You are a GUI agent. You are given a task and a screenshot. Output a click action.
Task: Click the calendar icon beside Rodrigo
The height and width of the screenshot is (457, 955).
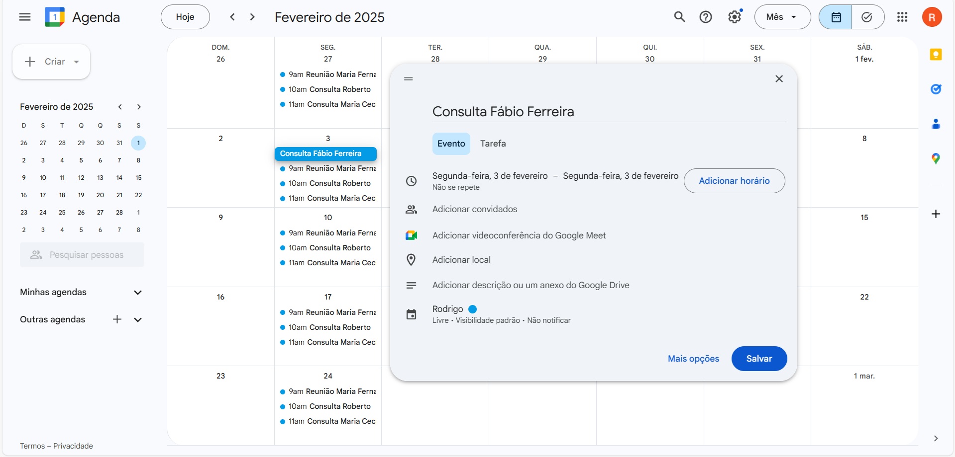point(411,314)
